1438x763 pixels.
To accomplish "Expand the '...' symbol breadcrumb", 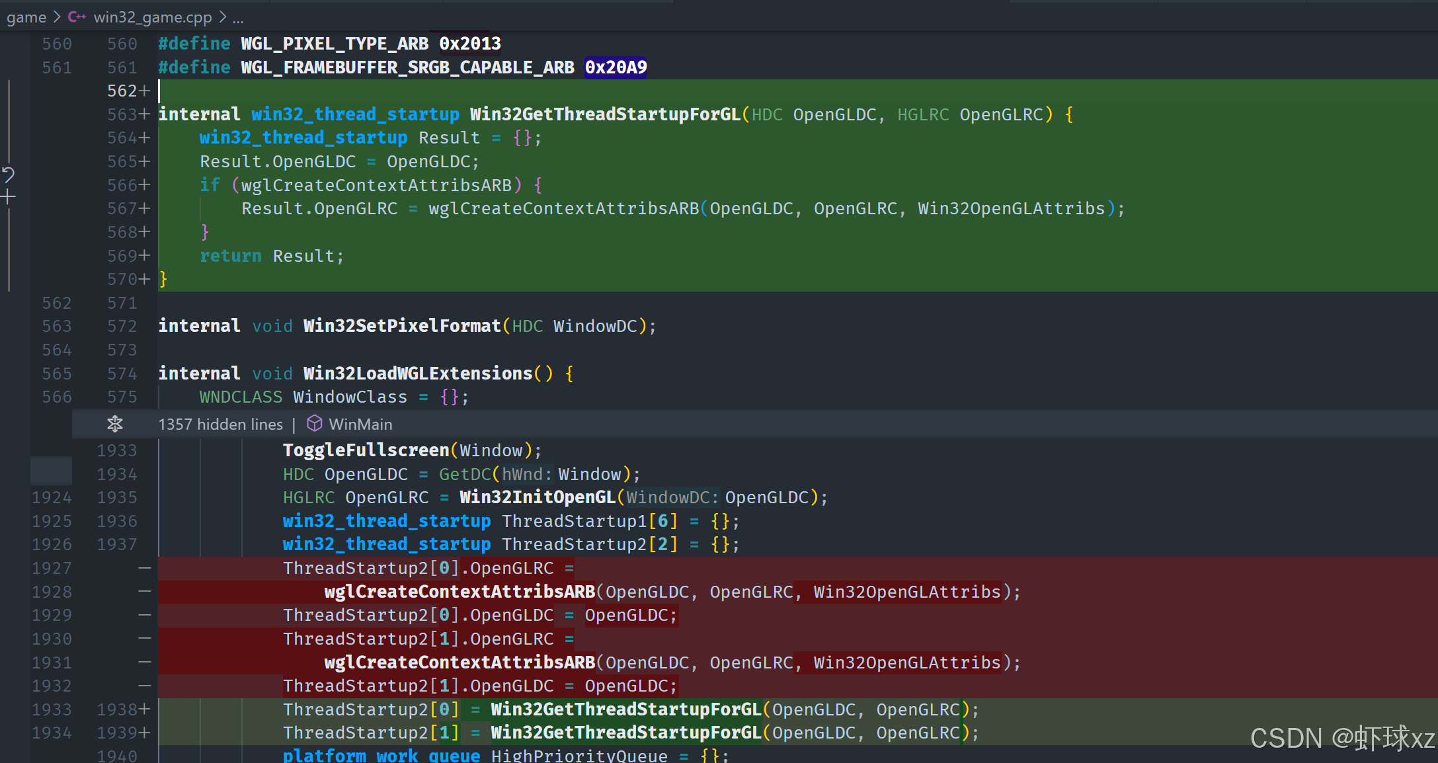I will tap(238, 17).
